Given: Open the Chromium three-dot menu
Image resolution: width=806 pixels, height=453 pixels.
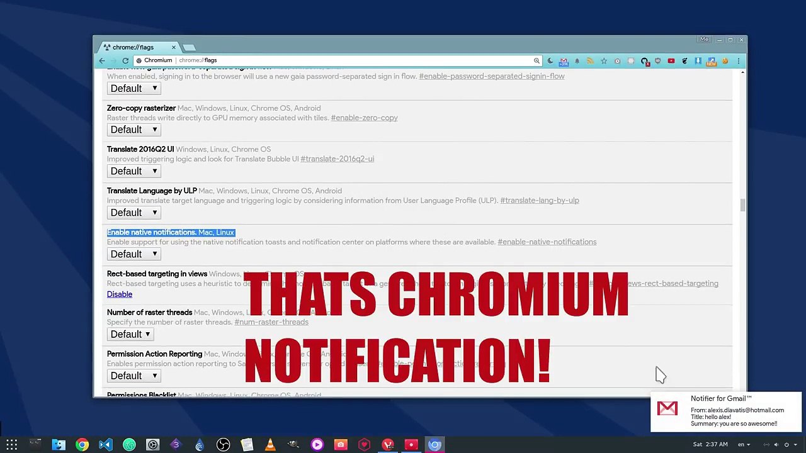Looking at the screenshot, I should tap(739, 61).
